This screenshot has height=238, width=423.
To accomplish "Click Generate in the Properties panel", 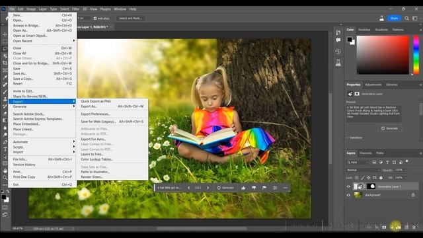I will click(389, 128).
